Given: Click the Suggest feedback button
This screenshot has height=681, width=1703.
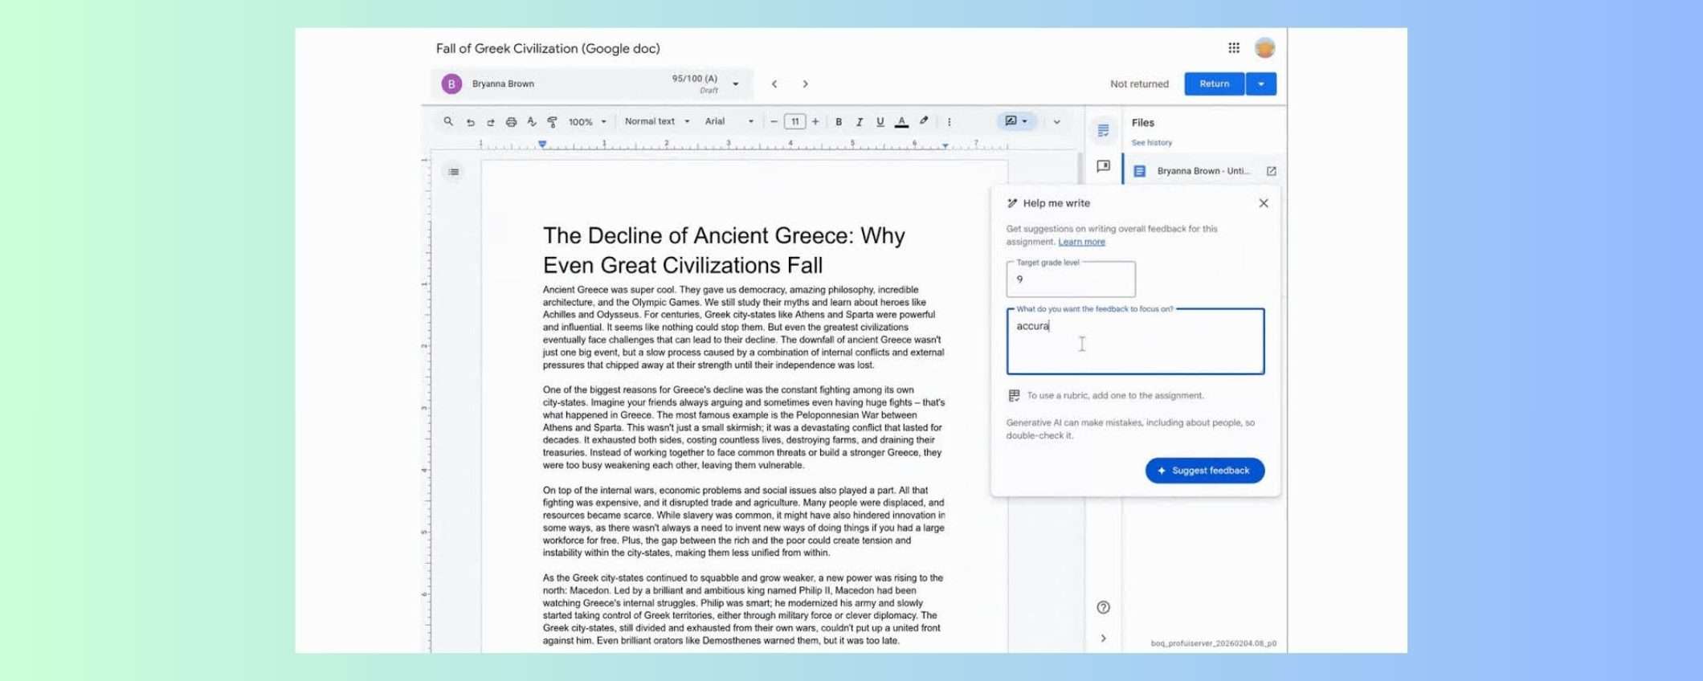Looking at the screenshot, I should 1204,471.
